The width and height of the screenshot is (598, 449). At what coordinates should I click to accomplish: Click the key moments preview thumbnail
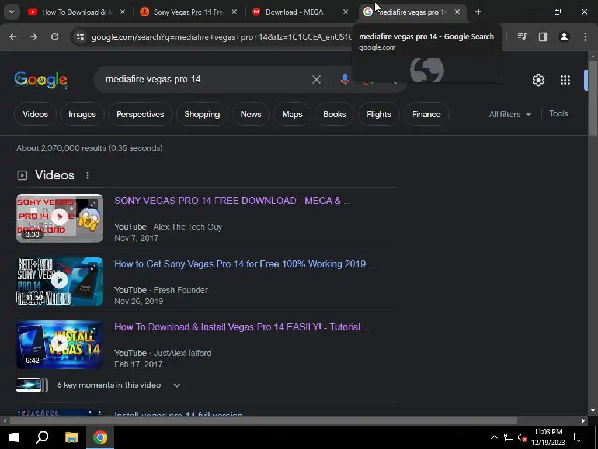click(32, 385)
